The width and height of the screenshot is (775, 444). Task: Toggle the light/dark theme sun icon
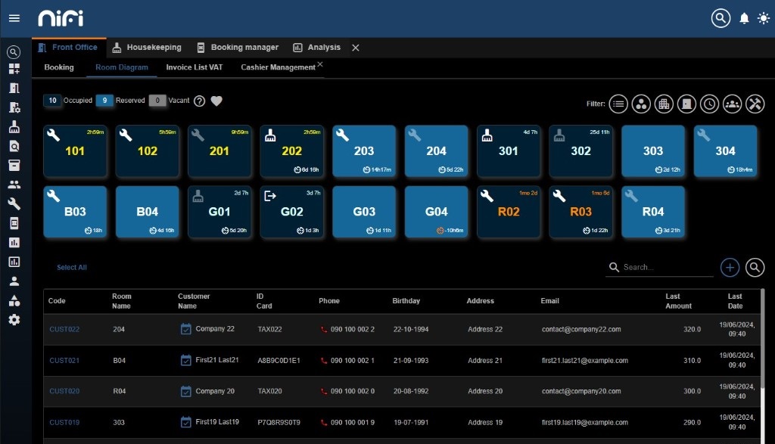point(764,19)
